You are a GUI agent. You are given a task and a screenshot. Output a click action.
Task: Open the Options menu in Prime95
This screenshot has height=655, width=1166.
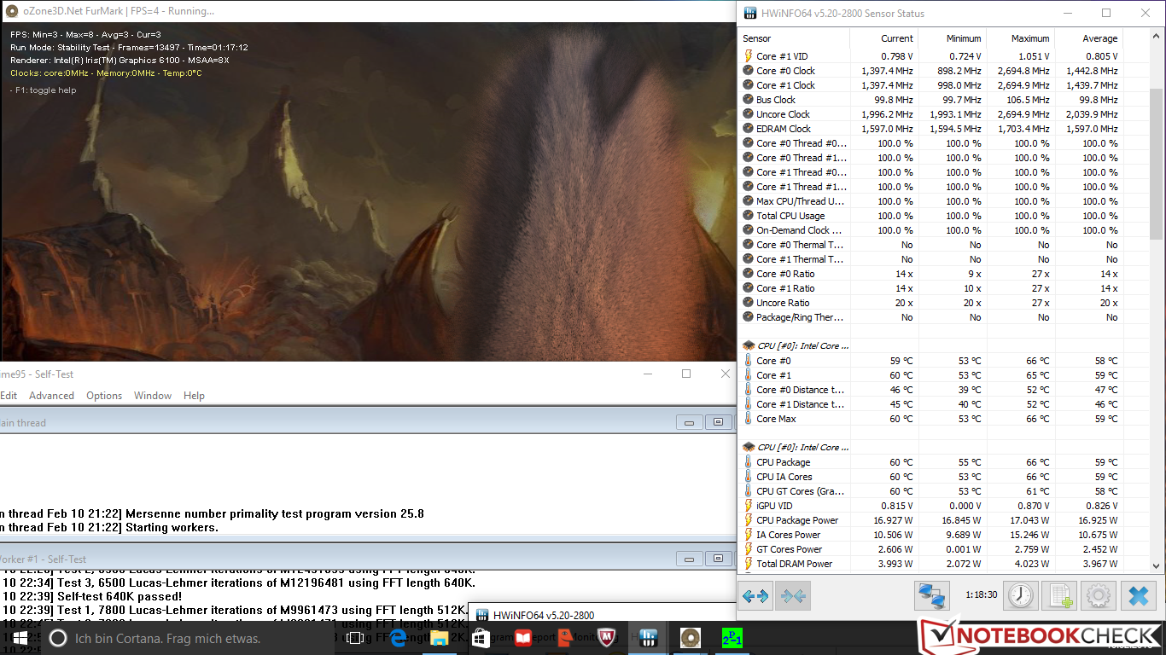point(104,396)
